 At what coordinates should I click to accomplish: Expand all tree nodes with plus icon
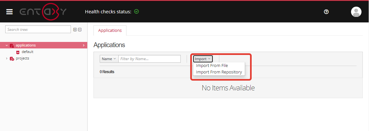pos(75,30)
